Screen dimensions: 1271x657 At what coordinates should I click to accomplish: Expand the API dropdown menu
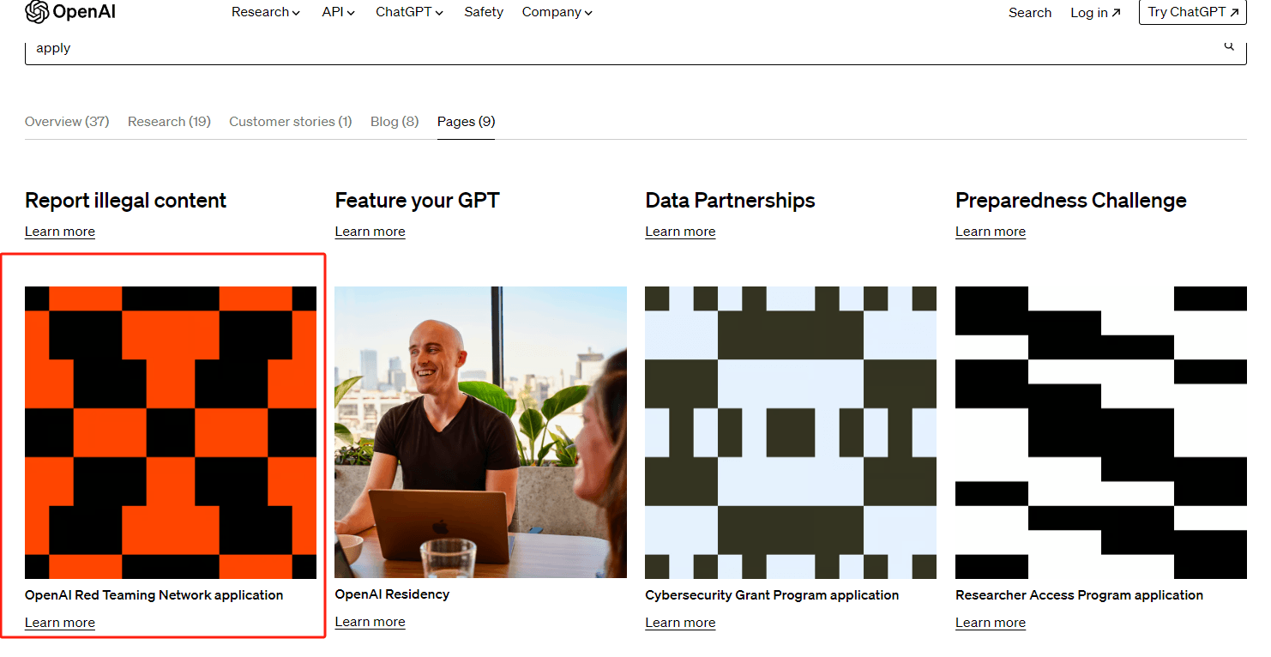[x=339, y=12]
